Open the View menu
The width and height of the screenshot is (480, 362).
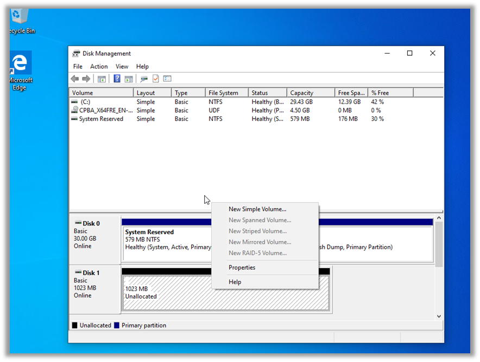click(122, 66)
